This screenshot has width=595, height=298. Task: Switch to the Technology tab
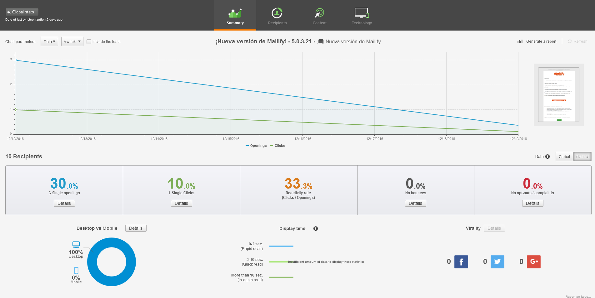(x=362, y=16)
